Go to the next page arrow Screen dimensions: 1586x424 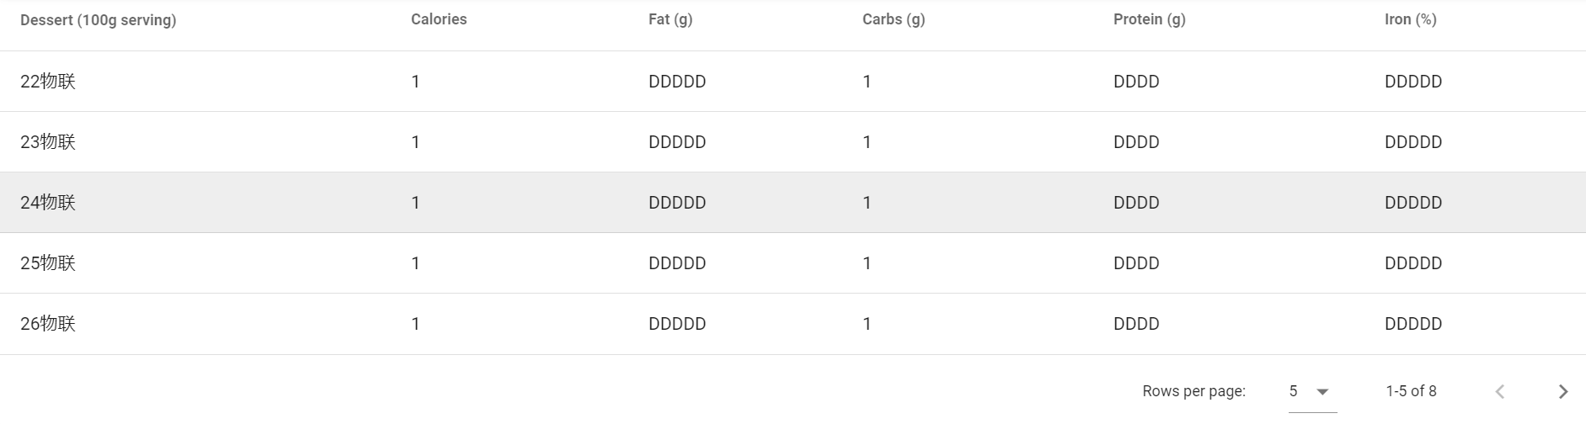(1563, 391)
